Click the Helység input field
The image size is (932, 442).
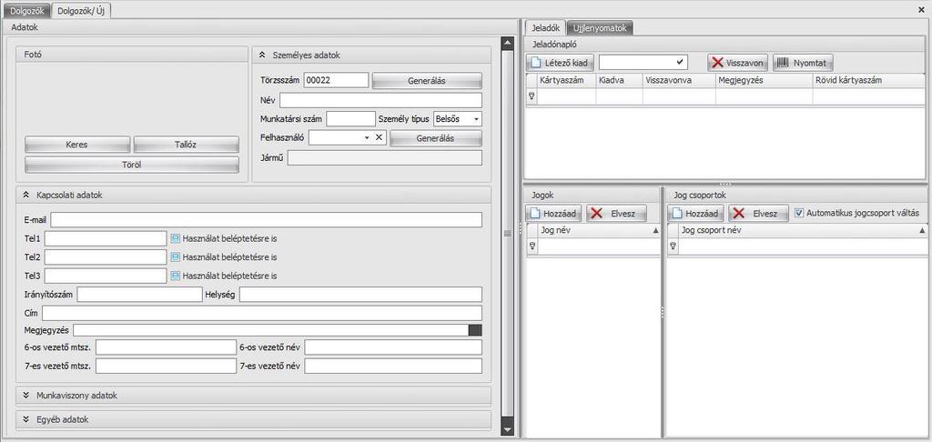coord(360,294)
